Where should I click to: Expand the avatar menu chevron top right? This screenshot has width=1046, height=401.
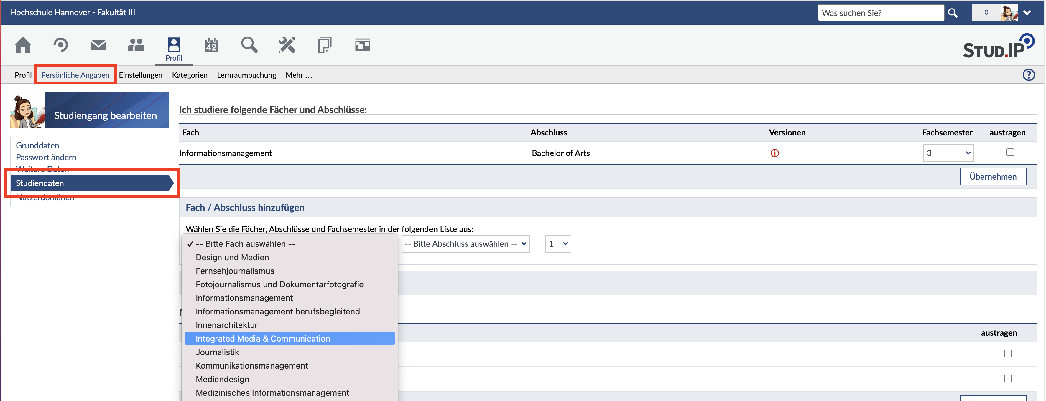point(1027,13)
